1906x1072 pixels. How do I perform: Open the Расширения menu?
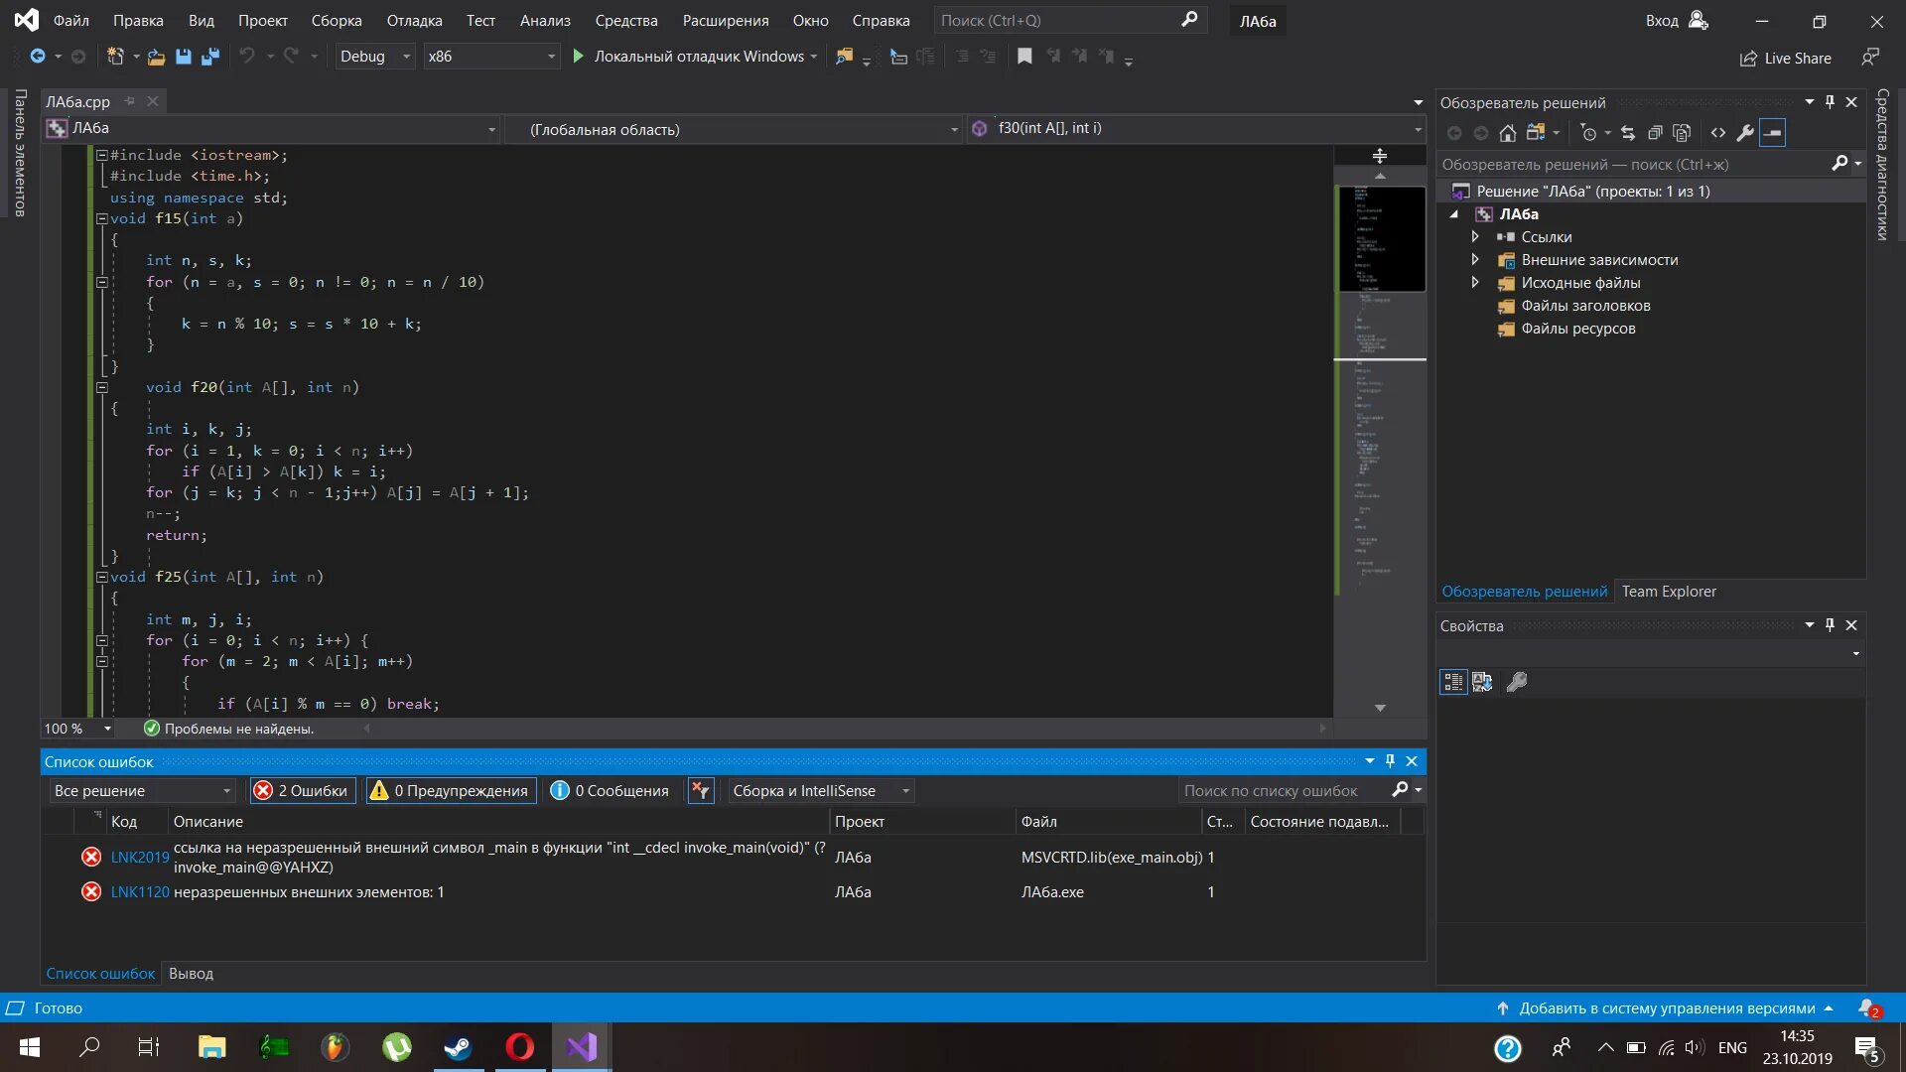click(725, 21)
